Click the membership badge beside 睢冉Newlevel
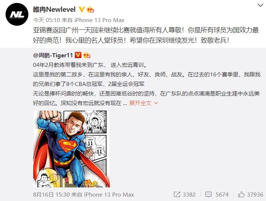 pos(90,10)
